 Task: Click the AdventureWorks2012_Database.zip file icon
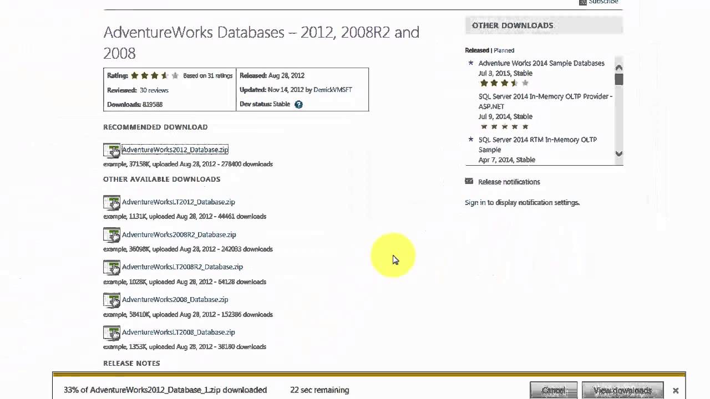coord(111,150)
